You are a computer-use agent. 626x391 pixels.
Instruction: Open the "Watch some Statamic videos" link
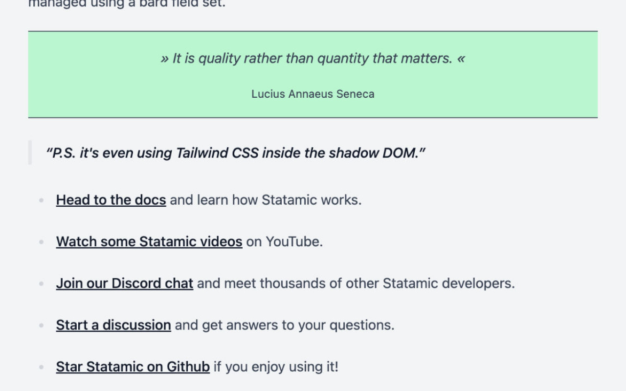coord(149,241)
